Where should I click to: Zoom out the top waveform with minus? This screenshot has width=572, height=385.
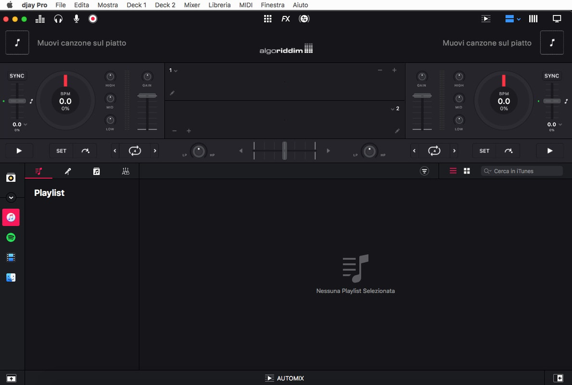(x=380, y=70)
